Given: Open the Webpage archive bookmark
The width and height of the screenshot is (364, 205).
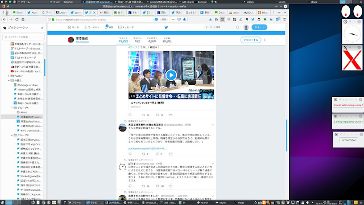Looking at the screenshot, I should 26,85.
